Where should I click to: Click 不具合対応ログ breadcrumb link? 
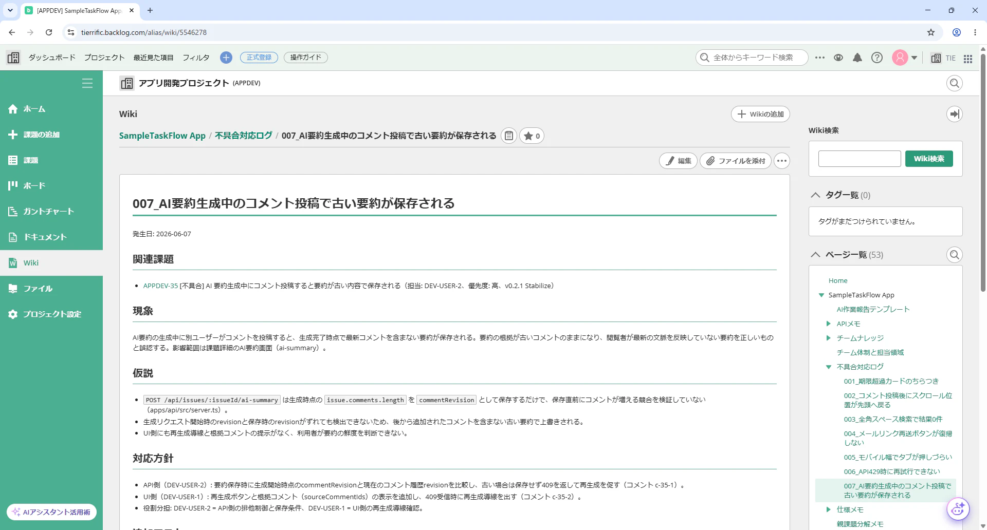point(243,136)
